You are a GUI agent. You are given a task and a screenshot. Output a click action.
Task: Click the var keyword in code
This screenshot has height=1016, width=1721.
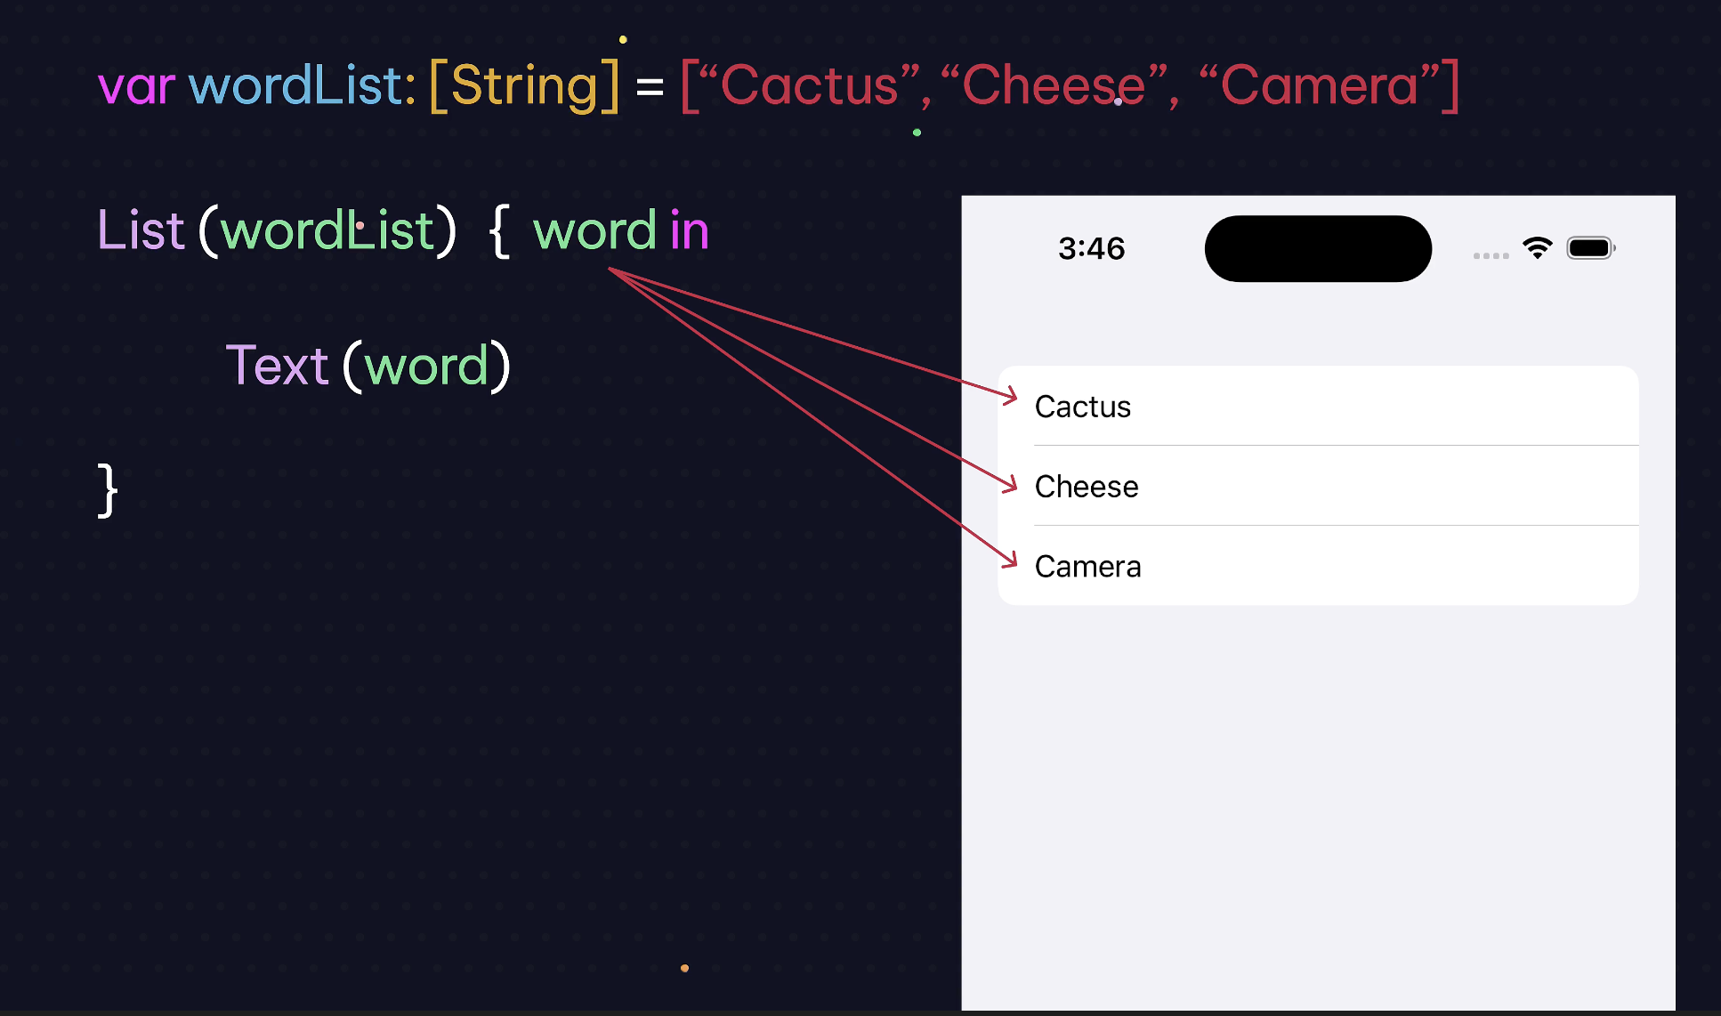point(136,87)
